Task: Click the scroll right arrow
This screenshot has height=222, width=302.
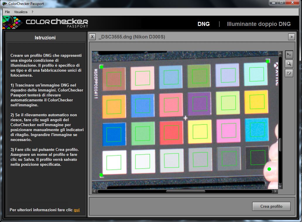Action: (276, 191)
